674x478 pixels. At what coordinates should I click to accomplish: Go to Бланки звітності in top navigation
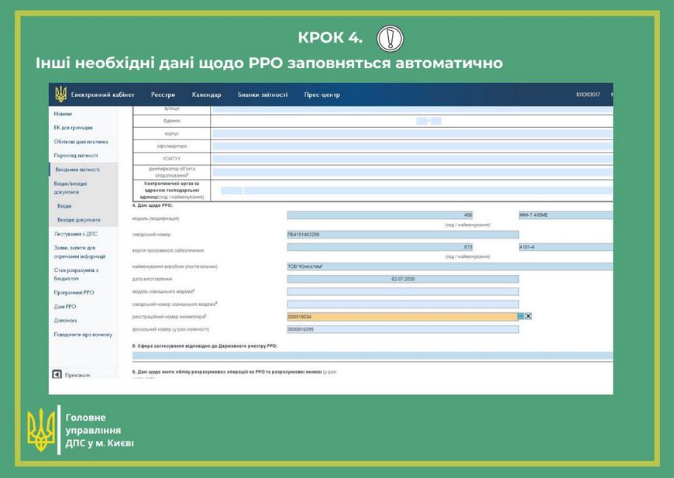(x=263, y=95)
